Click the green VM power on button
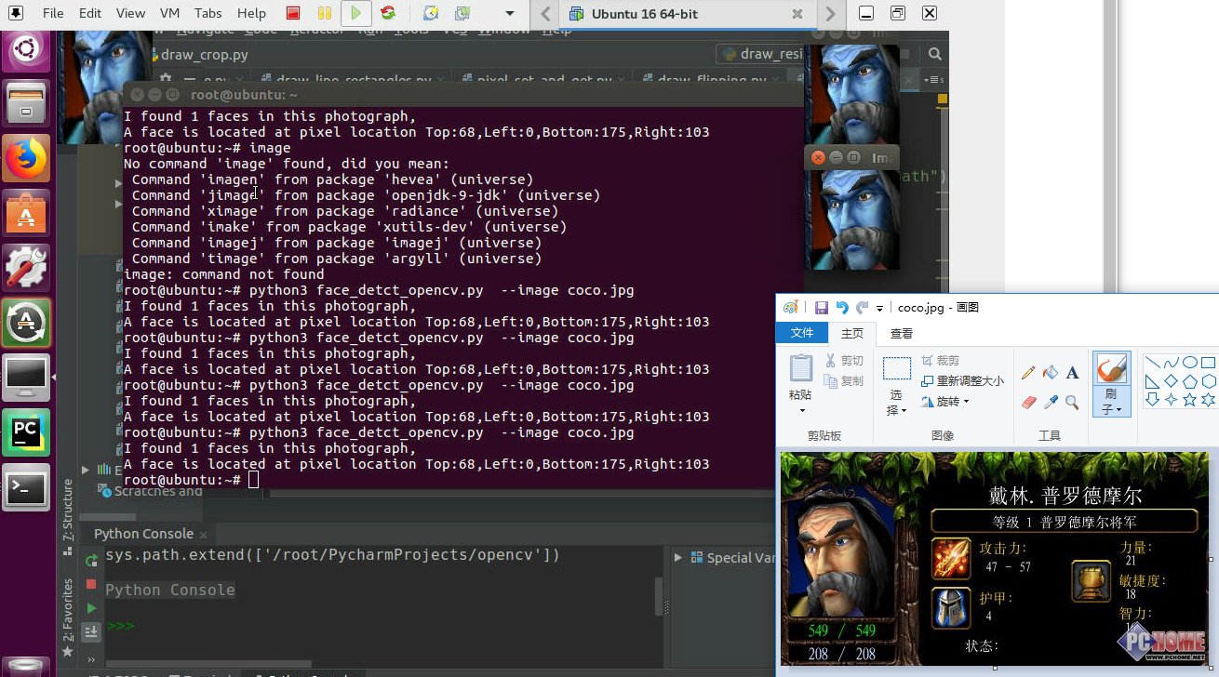The image size is (1219, 677). [x=355, y=13]
